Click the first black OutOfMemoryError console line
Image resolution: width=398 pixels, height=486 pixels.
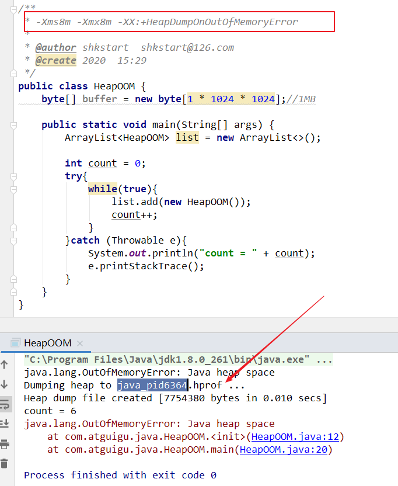pos(149,372)
